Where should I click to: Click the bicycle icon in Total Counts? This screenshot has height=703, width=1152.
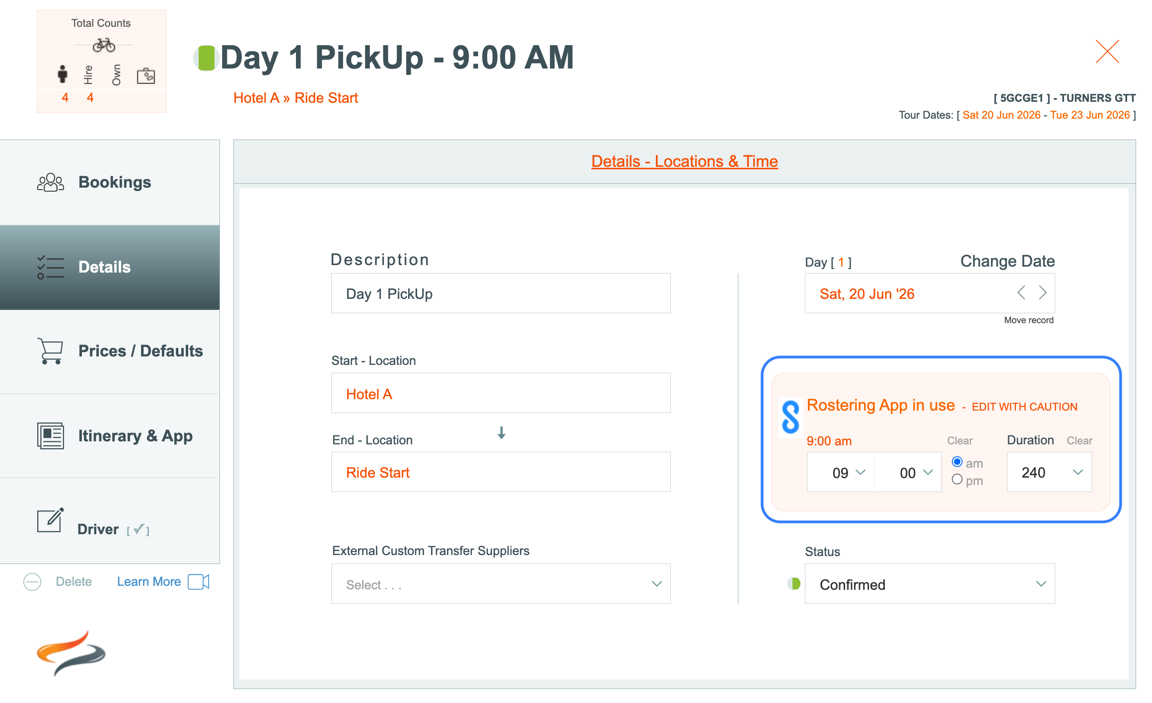[x=104, y=45]
